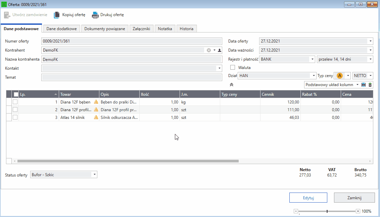Open the Status oferty dropdown
The width and height of the screenshot is (380, 217).
click(x=94, y=174)
